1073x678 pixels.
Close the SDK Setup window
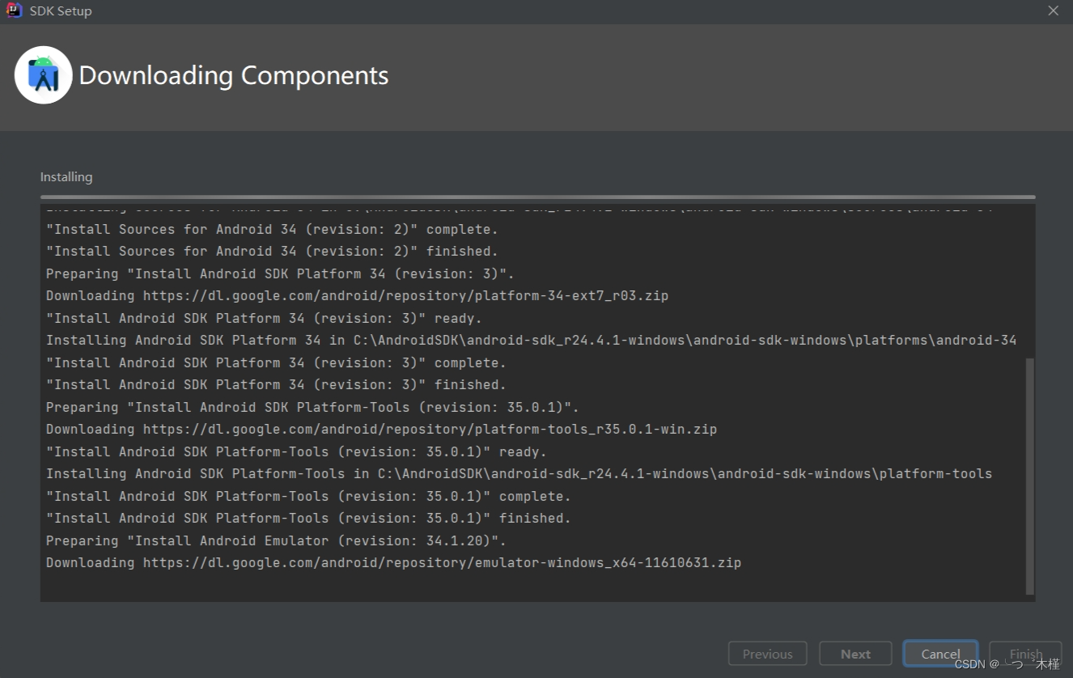1053,11
